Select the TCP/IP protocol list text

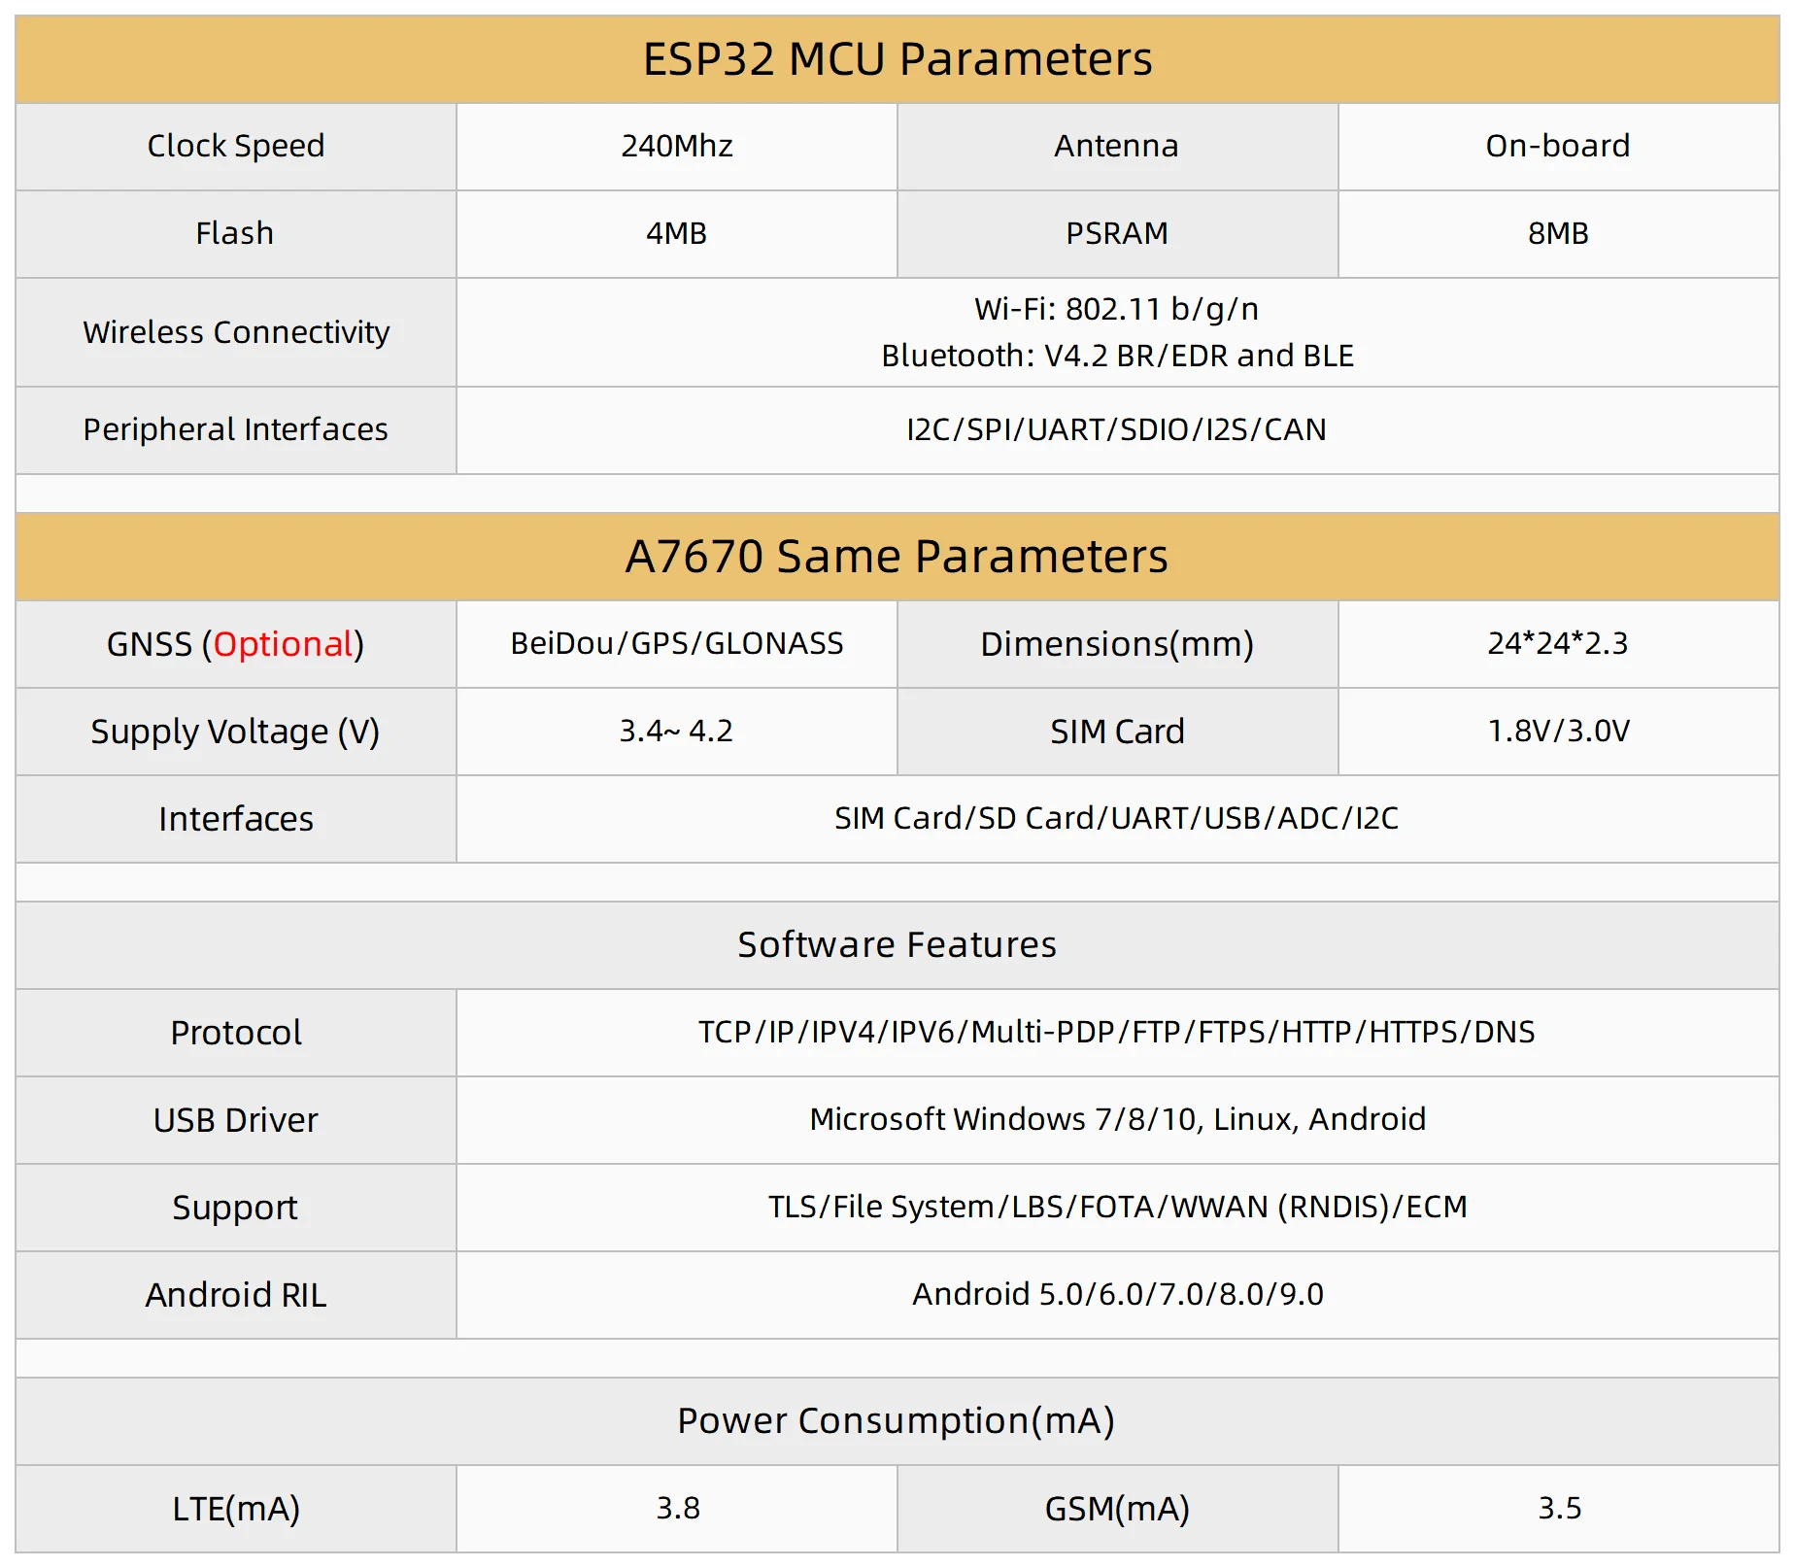pos(1117,1032)
